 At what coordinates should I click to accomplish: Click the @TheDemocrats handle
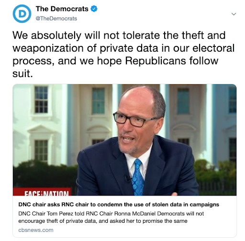click(x=56, y=19)
